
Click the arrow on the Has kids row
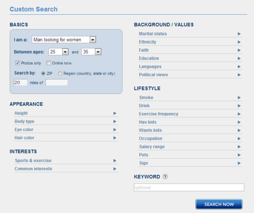pyautogui.click(x=239, y=122)
